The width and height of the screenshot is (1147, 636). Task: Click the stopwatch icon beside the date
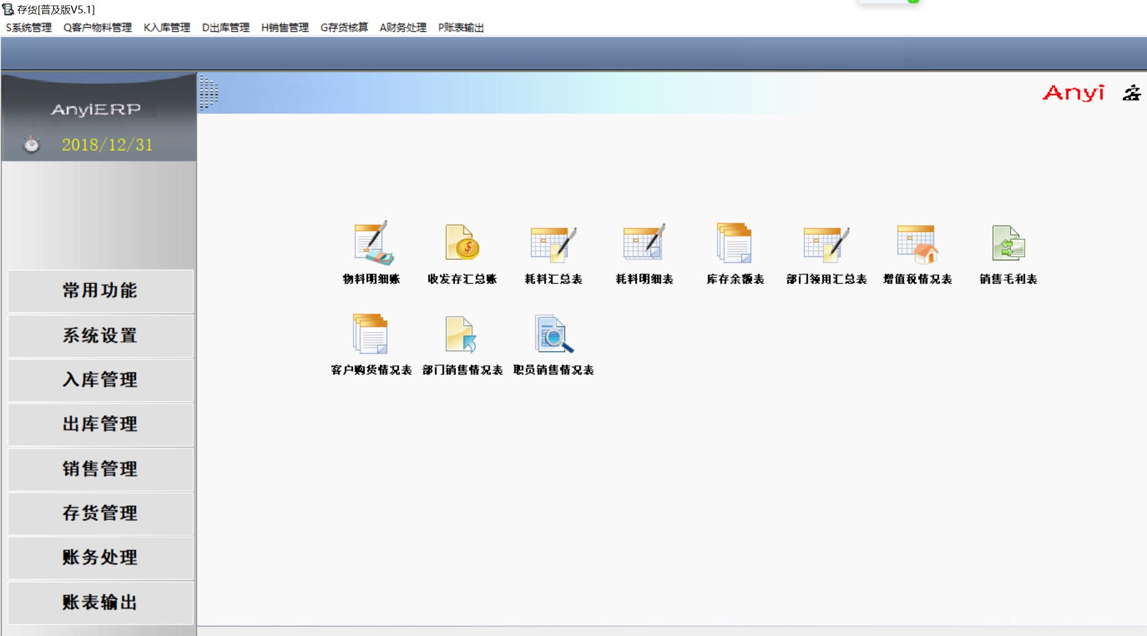(x=32, y=145)
